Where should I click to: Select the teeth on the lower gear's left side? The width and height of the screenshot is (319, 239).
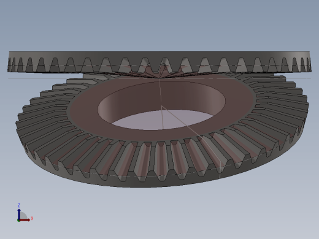pos(45,115)
